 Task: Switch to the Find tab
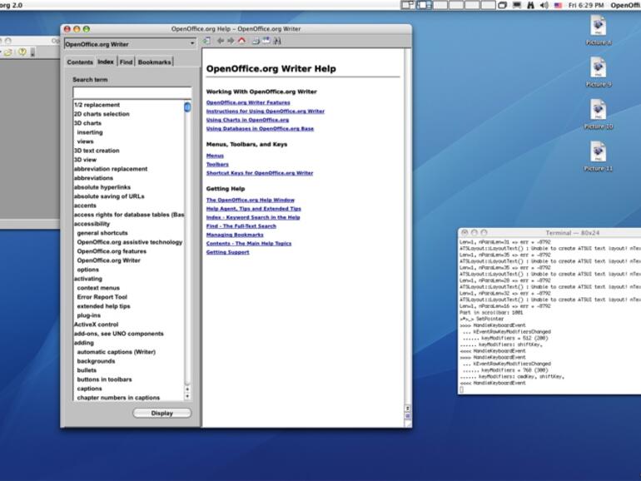pyautogui.click(x=126, y=62)
